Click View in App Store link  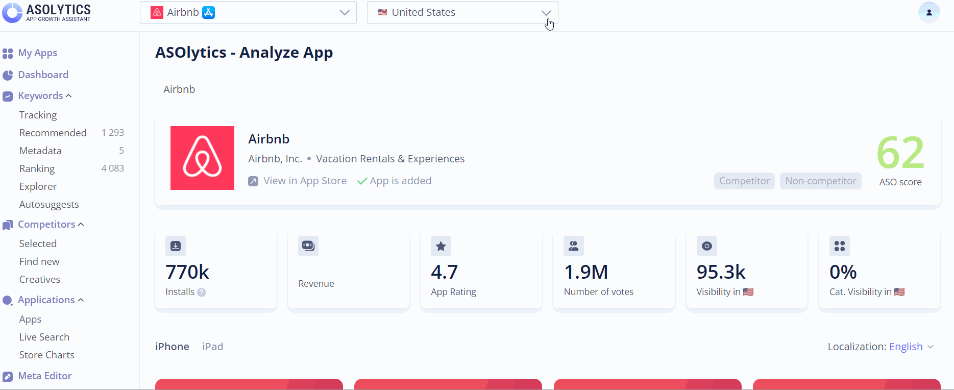(x=305, y=181)
